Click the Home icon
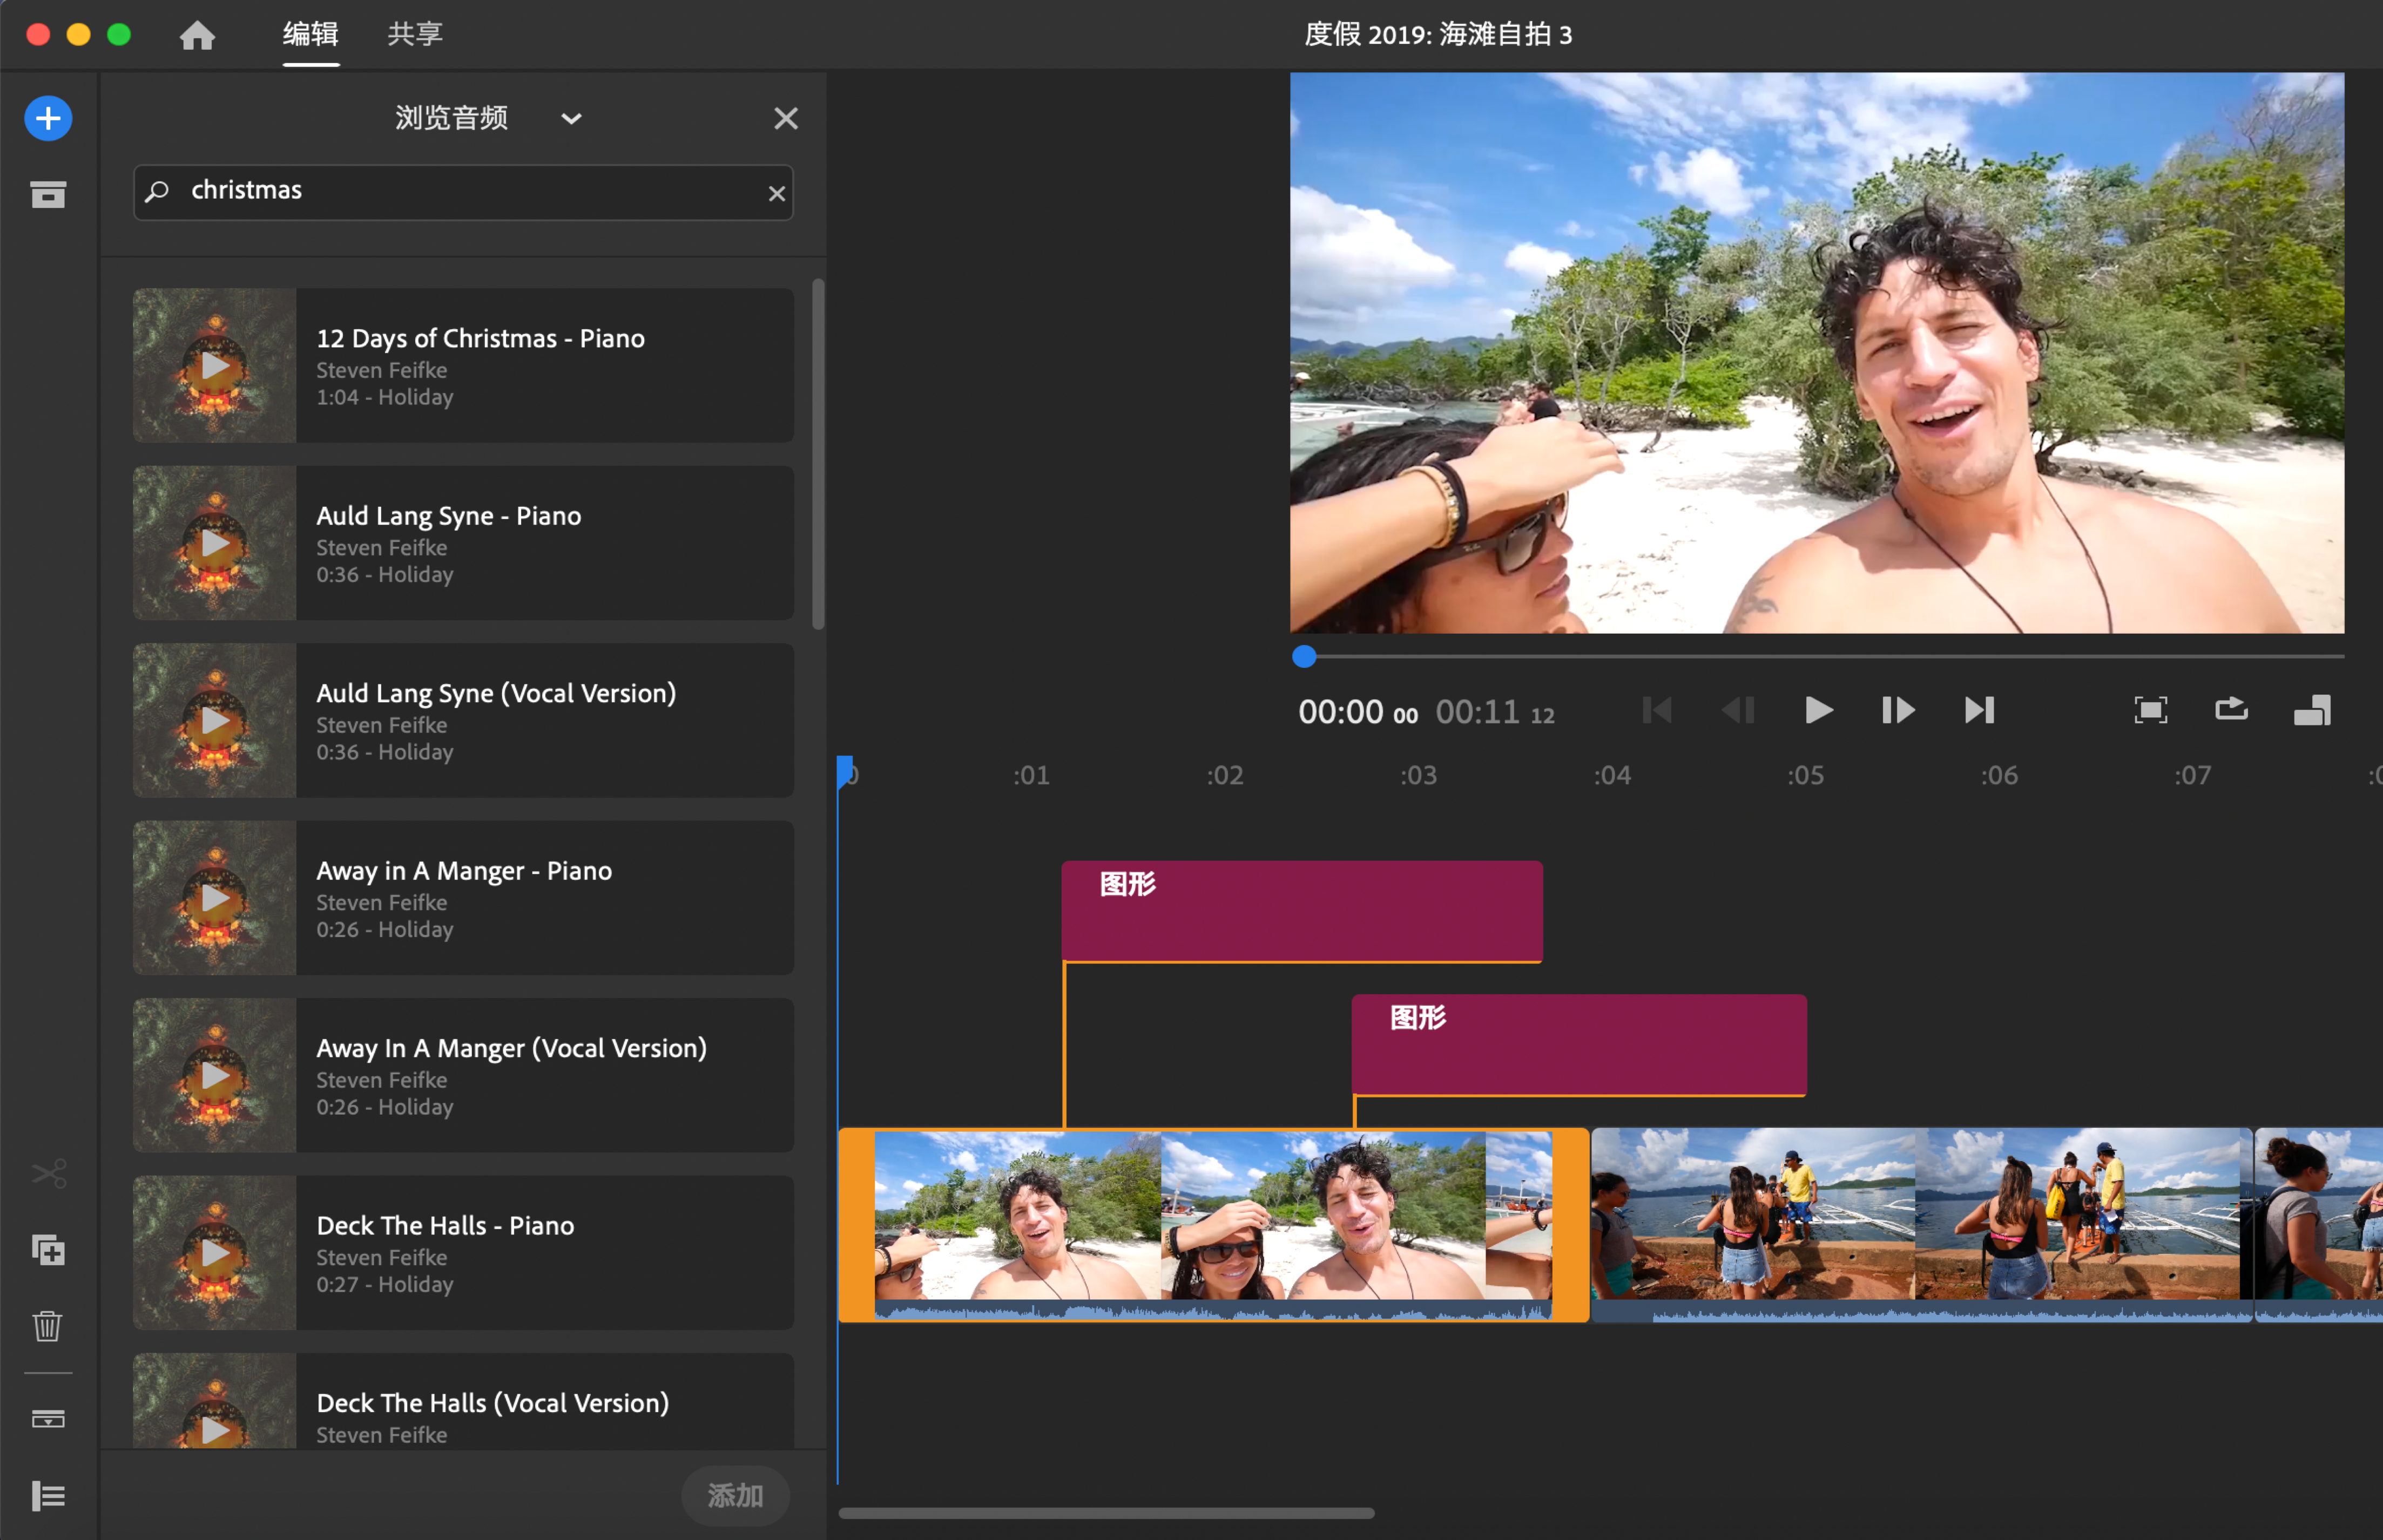The height and width of the screenshot is (1540, 2383). [x=197, y=35]
